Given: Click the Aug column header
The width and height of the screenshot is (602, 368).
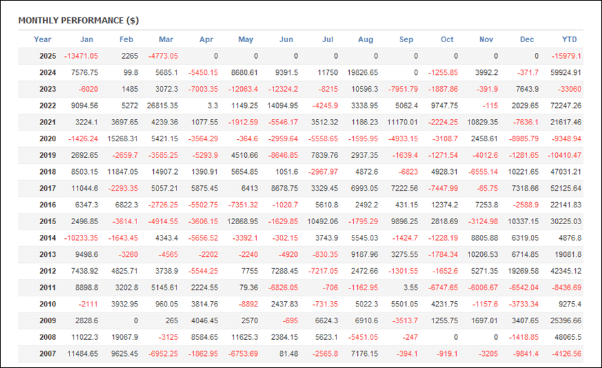Looking at the screenshot, I should click(x=365, y=39).
